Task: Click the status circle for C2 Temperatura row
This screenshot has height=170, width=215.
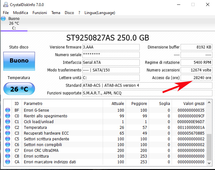Action: click(x=8, y=127)
